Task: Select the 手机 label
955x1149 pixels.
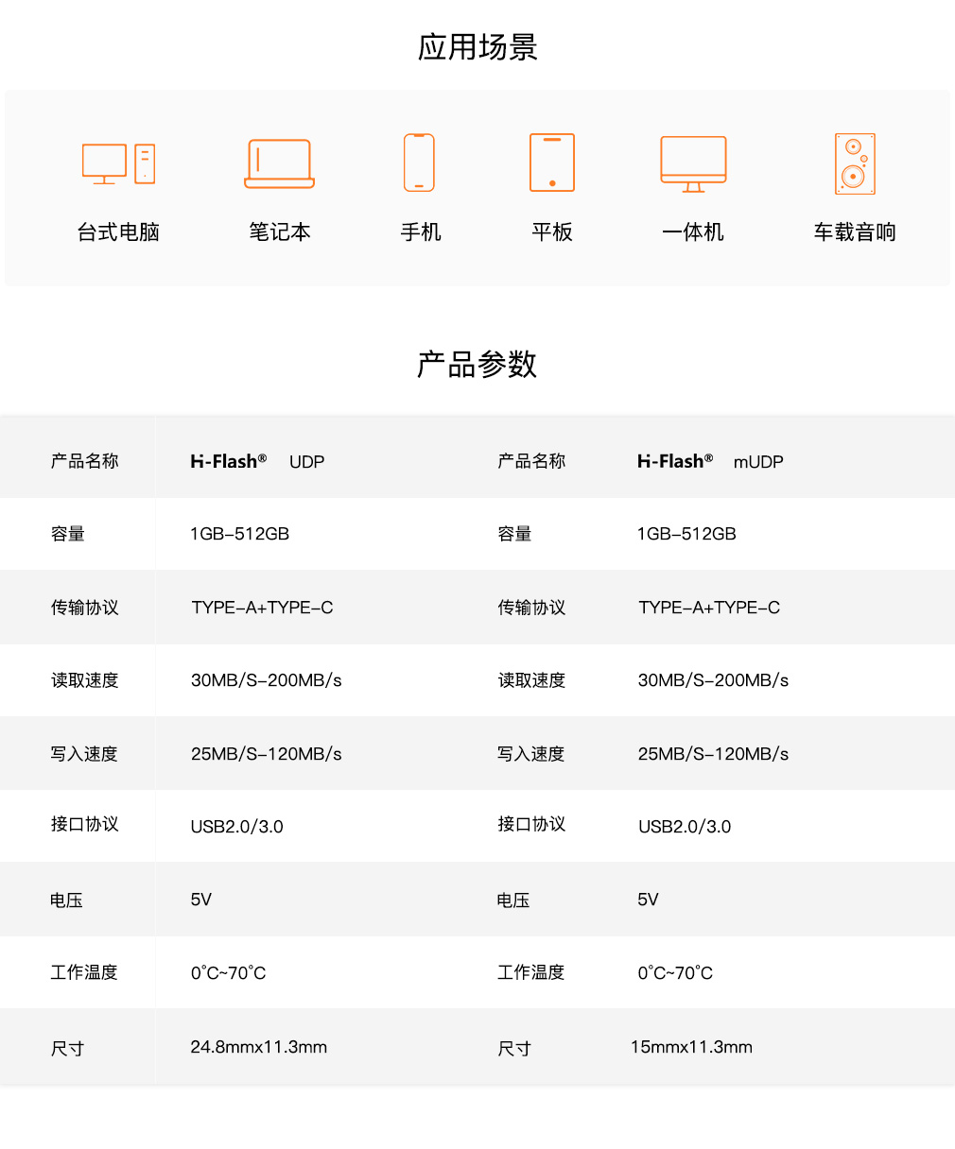Action: 421,232
